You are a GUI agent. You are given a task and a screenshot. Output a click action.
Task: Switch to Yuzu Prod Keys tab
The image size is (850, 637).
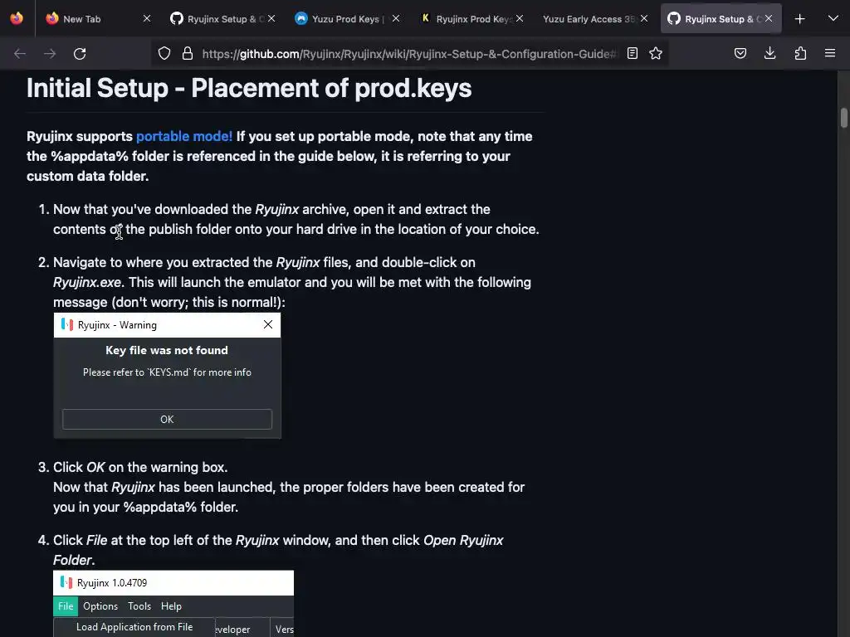tap(347, 18)
